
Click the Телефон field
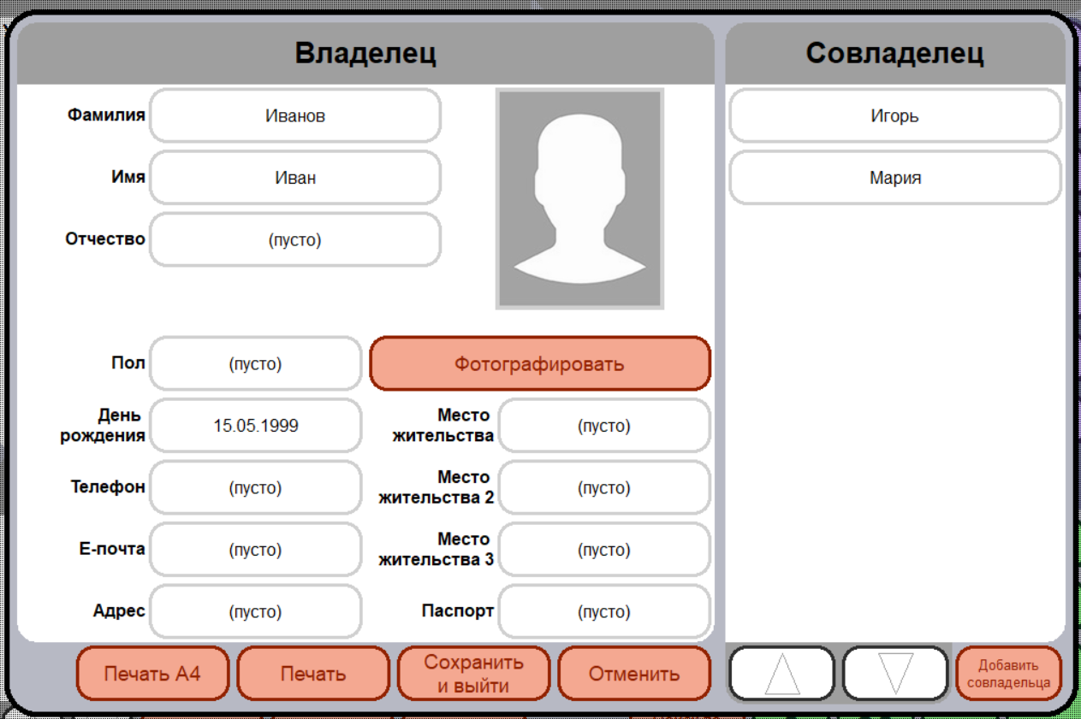click(x=255, y=488)
